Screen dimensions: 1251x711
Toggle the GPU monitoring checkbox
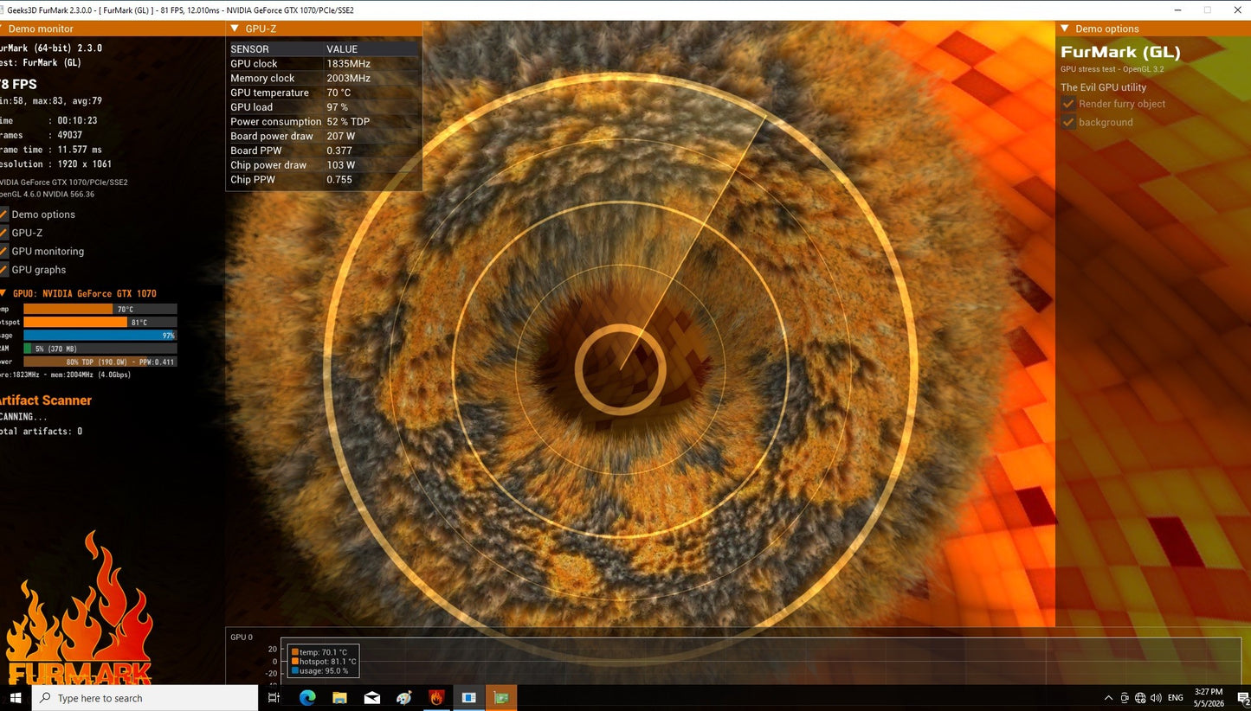click(3, 251)
